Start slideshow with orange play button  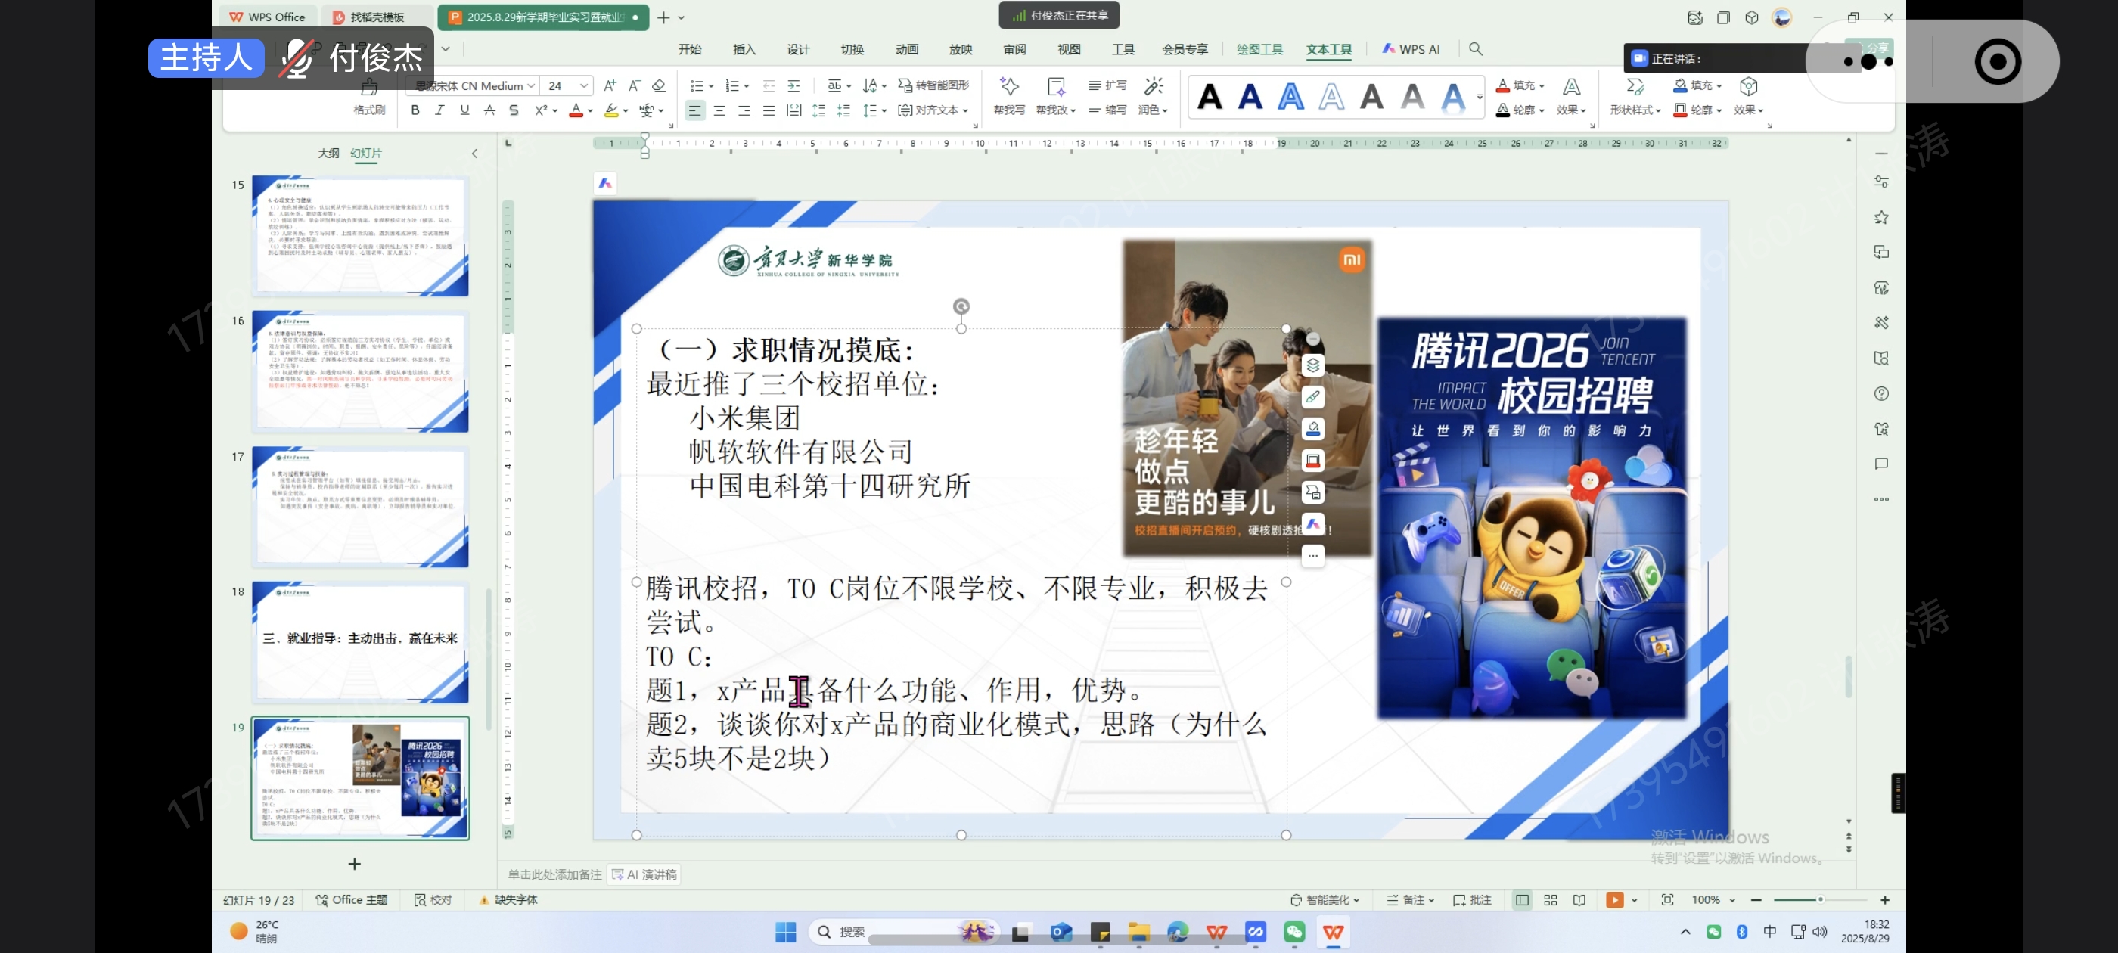[1615, 899]
